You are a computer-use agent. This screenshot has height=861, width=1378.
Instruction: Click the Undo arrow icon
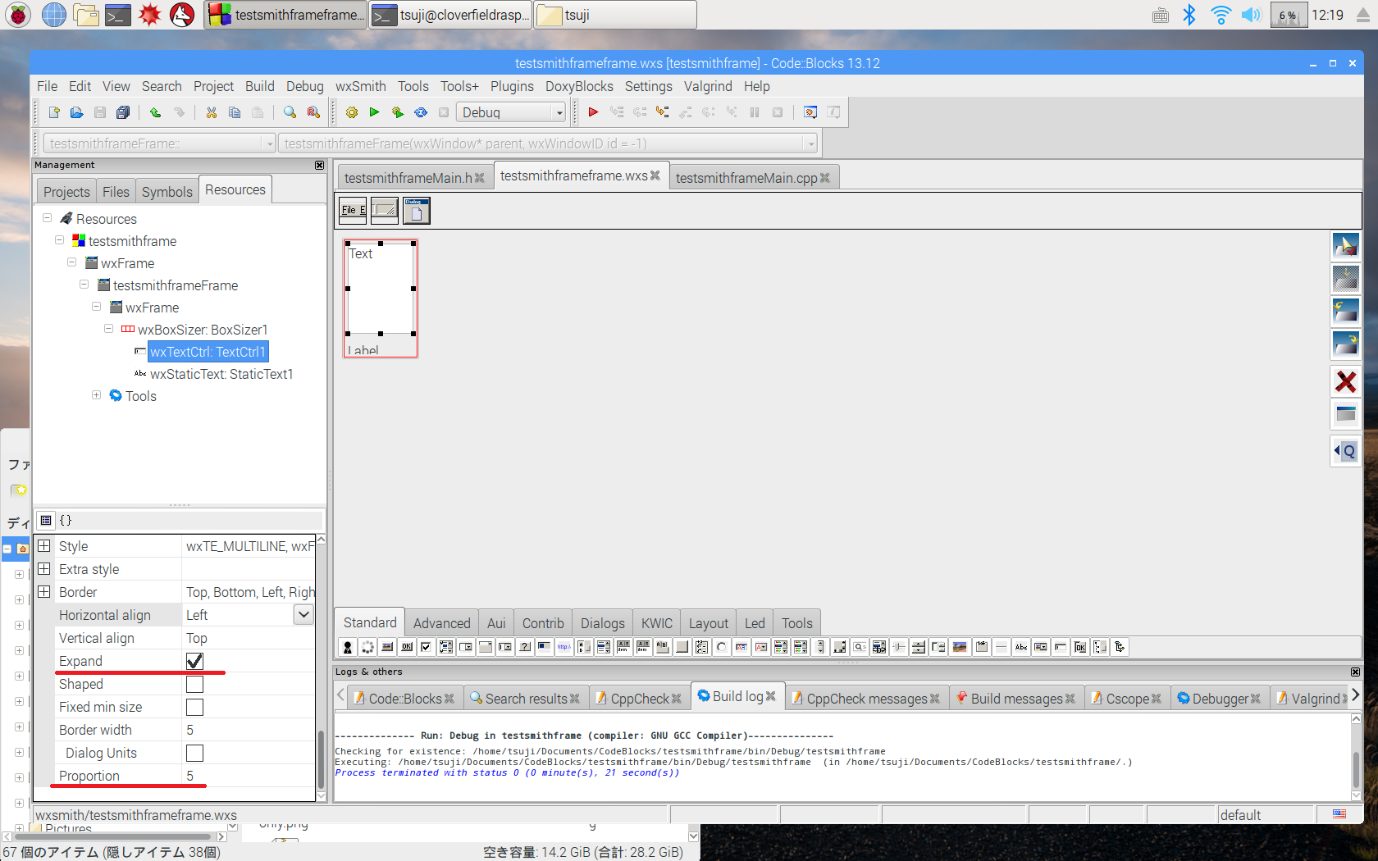pyautogui.click(x=155, y=112)
